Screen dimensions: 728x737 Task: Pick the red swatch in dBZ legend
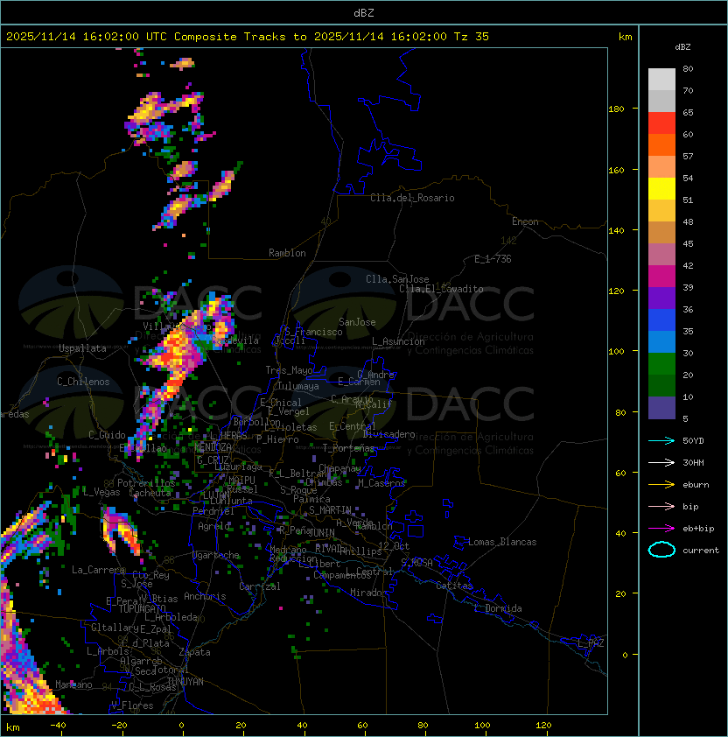pos(661,123)
